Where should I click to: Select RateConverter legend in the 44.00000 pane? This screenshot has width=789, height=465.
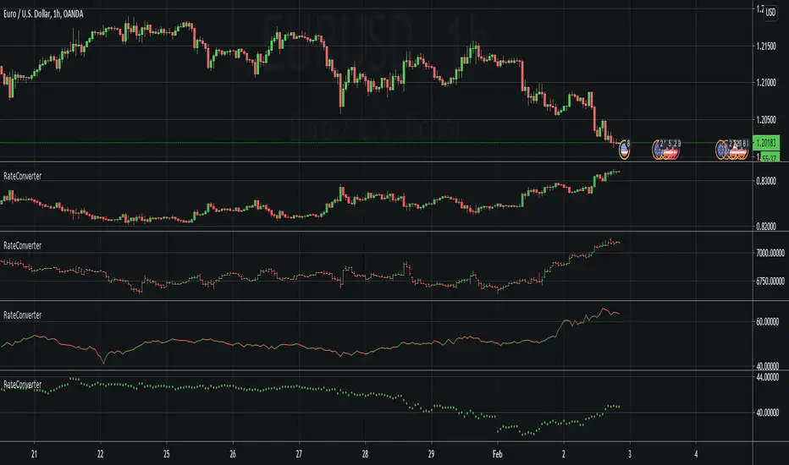coord(23,384)
